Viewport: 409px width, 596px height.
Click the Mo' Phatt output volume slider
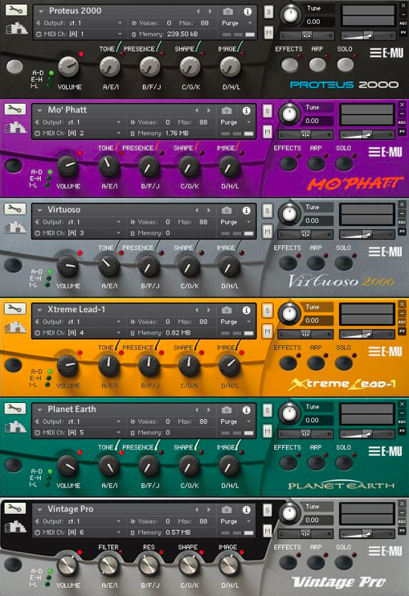[367, 134]
